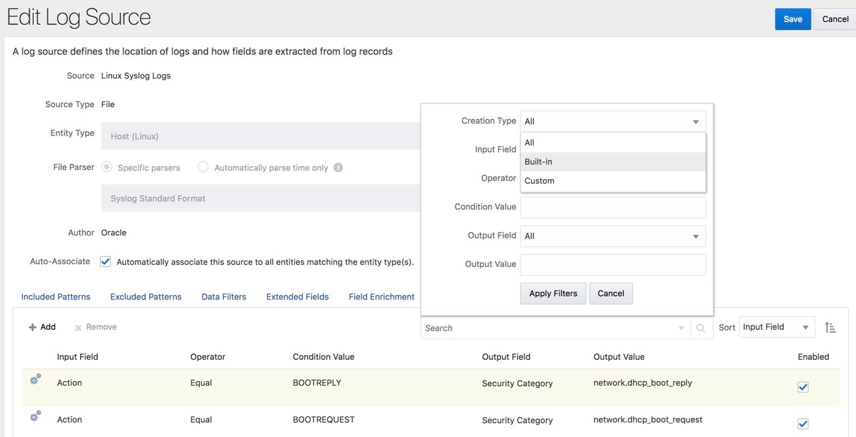Uncheck Enabled for the BOOTREQUEST row
The height and width of the screenshot is (437, 856).
(x=803, y=424)
